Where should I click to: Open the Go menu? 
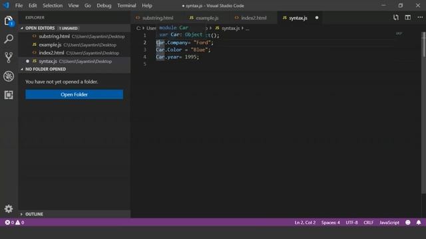tap(87, 5)
